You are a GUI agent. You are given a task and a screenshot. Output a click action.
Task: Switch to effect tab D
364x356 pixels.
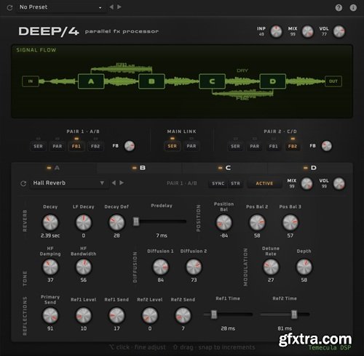coord(310,168)
